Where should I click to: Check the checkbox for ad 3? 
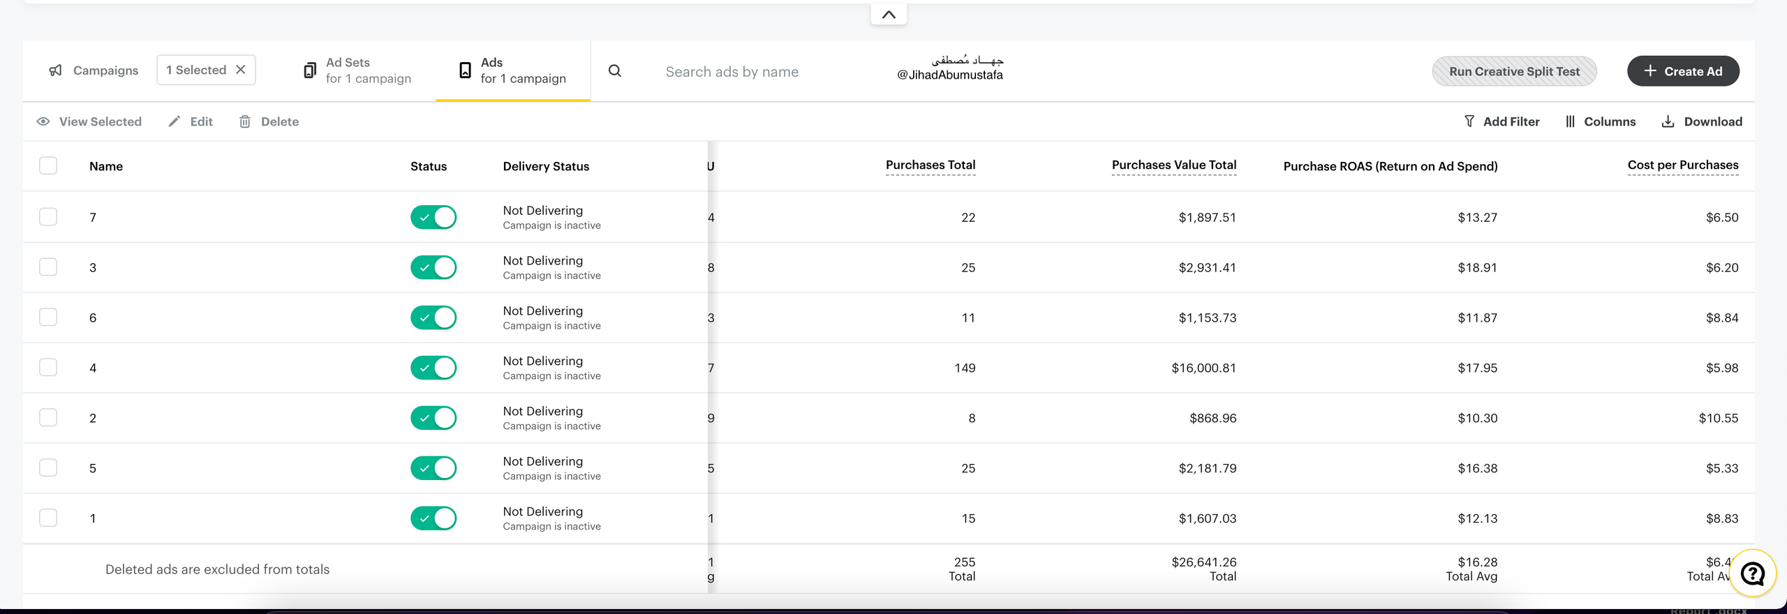tap(48, 267)
